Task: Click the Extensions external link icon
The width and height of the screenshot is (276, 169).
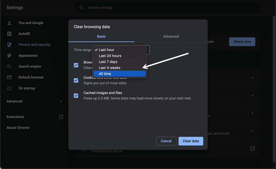Action: (x=61, y=117)
